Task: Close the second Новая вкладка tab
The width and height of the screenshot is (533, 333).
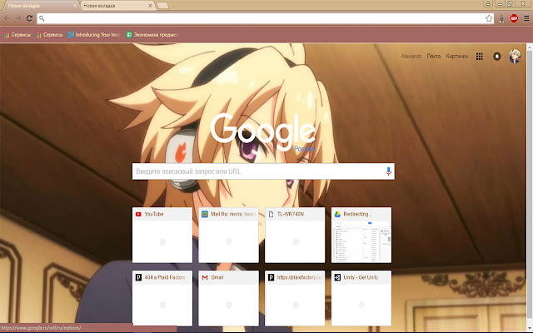Action: (x=150, y=6)
